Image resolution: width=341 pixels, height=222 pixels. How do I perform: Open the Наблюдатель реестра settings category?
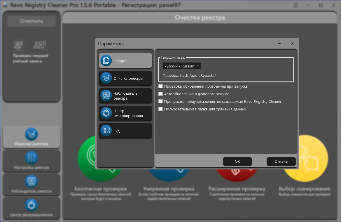[x=125, y=96]
